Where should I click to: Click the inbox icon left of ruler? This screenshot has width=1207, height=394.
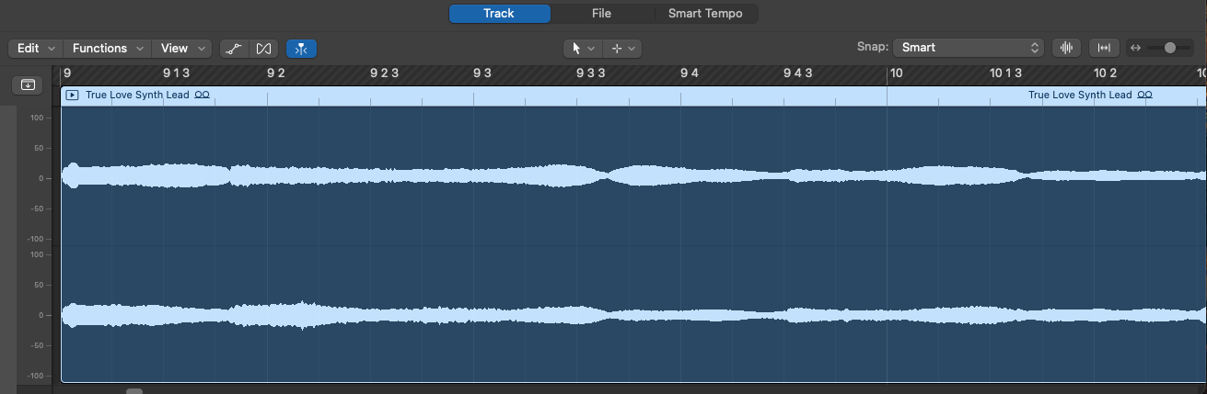(29, 84)
